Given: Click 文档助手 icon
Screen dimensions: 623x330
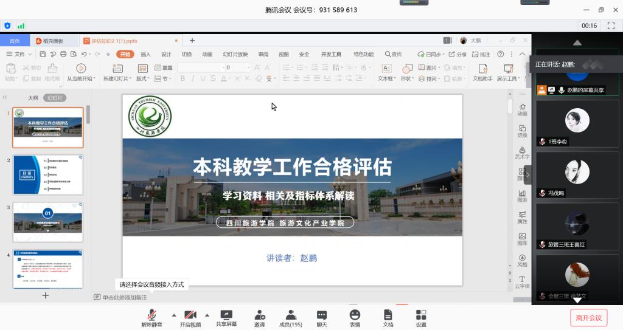Looking at the screenshot, I should 482,69.
